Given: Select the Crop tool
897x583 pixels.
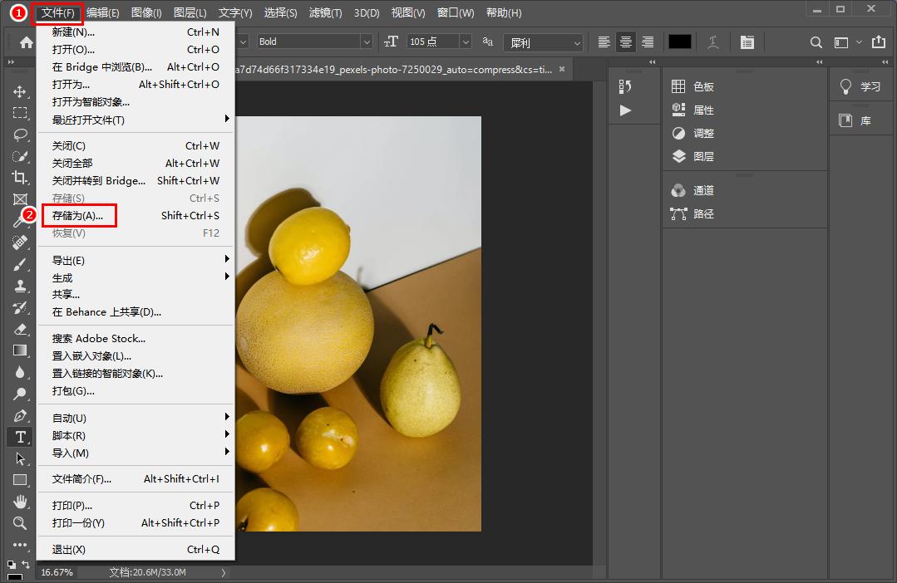Looking at the screenshot, I should tap(20, 177).
